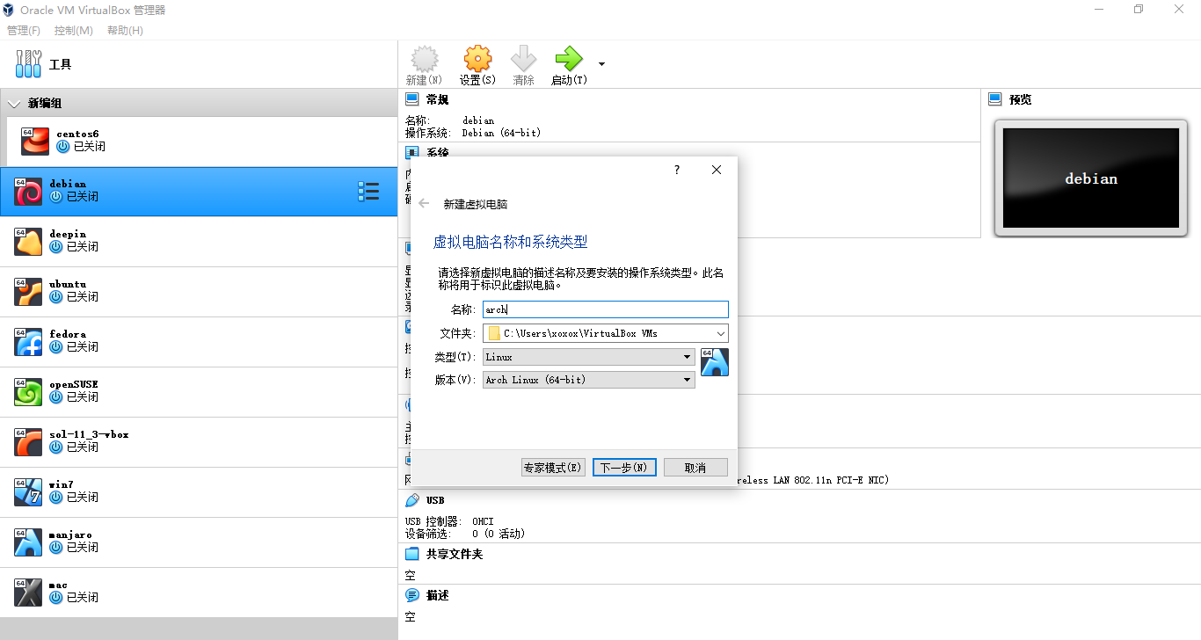Open the Control (控制) menu
The height and width of the screenshot is (640, 1201).
pyautogui.click(x=74, y=31)
